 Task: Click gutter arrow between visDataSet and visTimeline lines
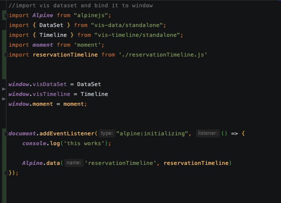pos(4,89)
